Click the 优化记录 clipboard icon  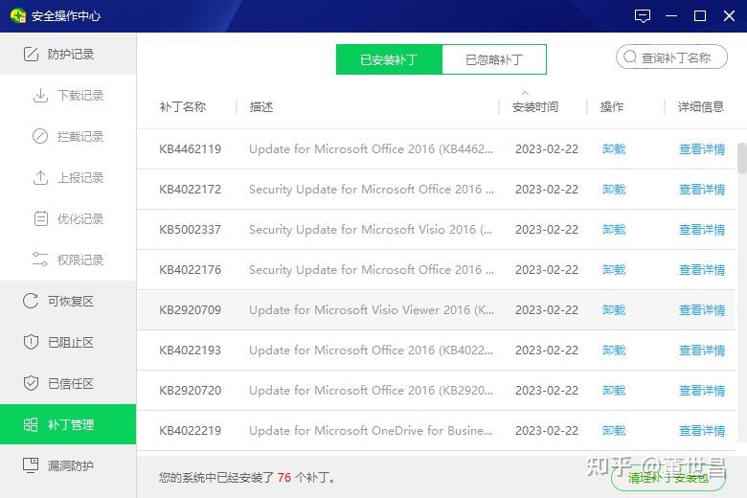pyautogui.click(x=41, y=218)
